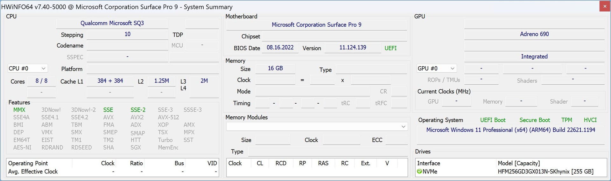Image resolution: width=611 pixels, height=181 pixels.
Task: Click the Secure Boot indicator
Action: click(535, 120)
